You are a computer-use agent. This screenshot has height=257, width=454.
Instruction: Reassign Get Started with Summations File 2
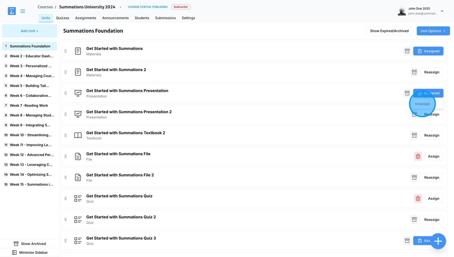(431, 178)
